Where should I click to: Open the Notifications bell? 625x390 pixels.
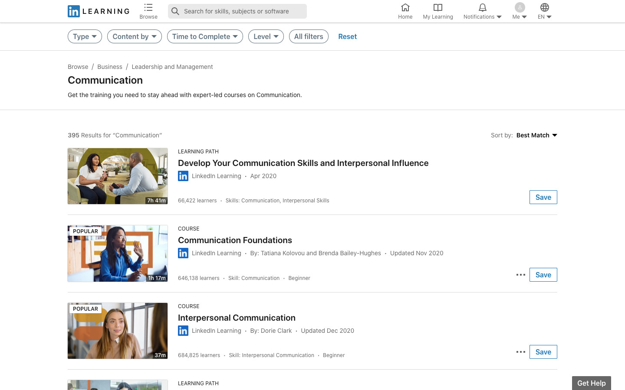pyautogui.click(x=482, y=8)
